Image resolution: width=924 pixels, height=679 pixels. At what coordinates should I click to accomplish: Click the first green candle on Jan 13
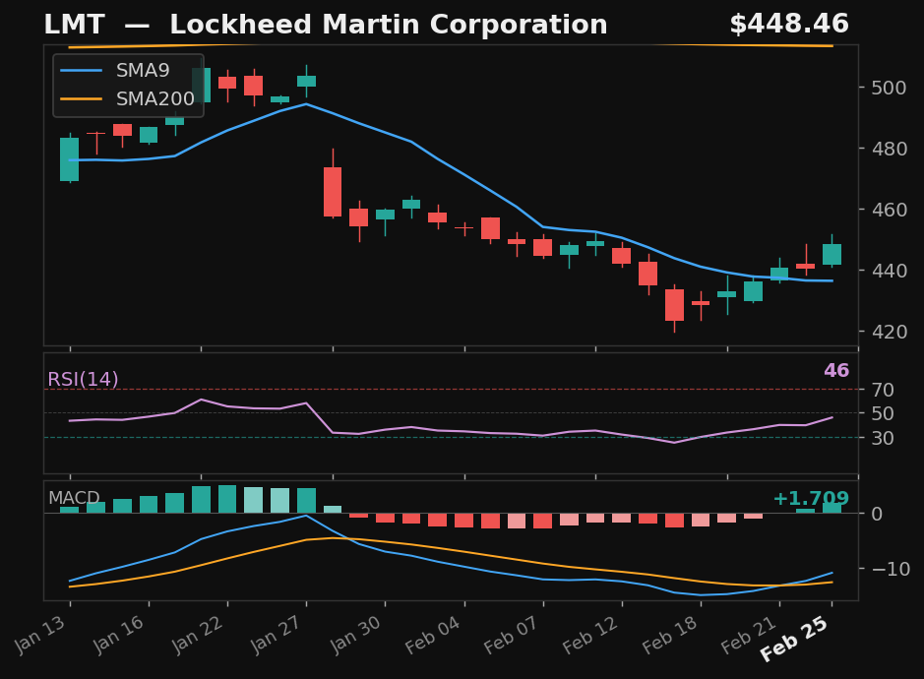coord(70,159)
